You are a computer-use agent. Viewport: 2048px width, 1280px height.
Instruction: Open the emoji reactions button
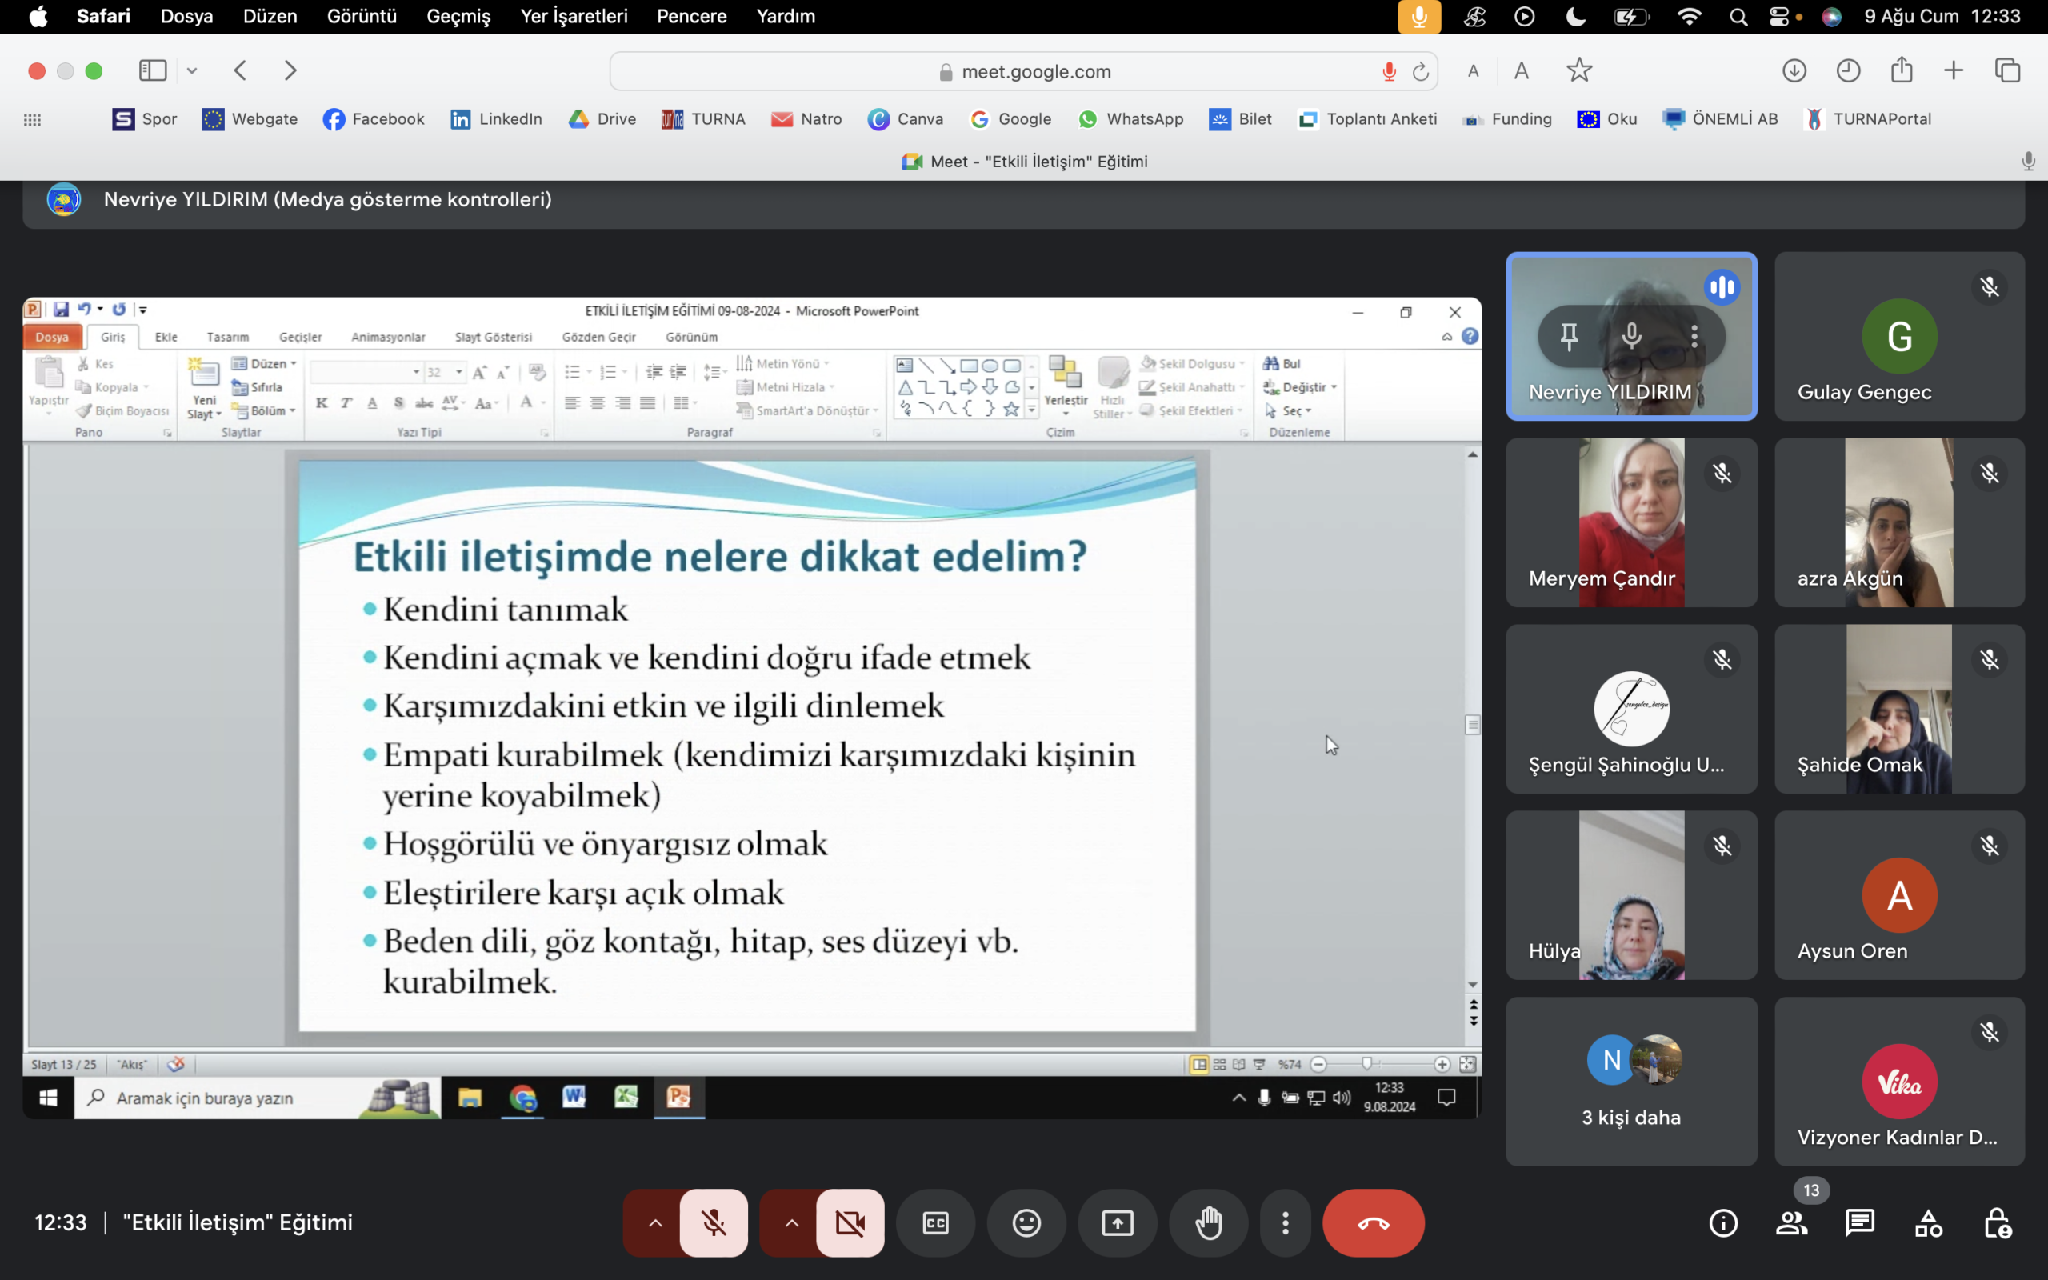[x=1026, y=1222]
